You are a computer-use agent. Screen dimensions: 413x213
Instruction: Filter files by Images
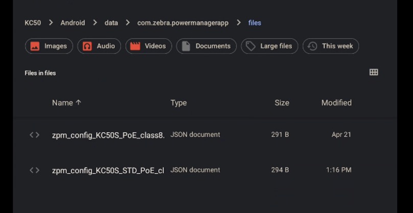(49, 46)
